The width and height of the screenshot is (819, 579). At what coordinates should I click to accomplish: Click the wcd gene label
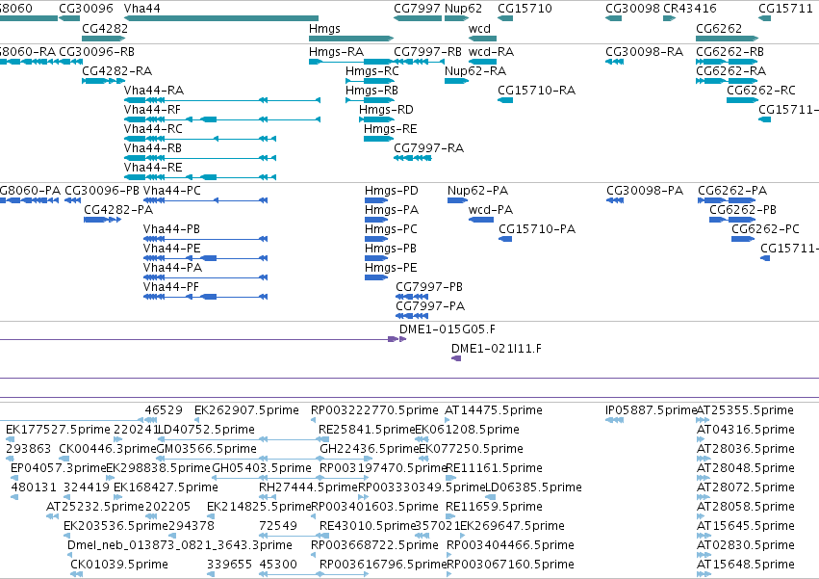(x=479, y=28)
